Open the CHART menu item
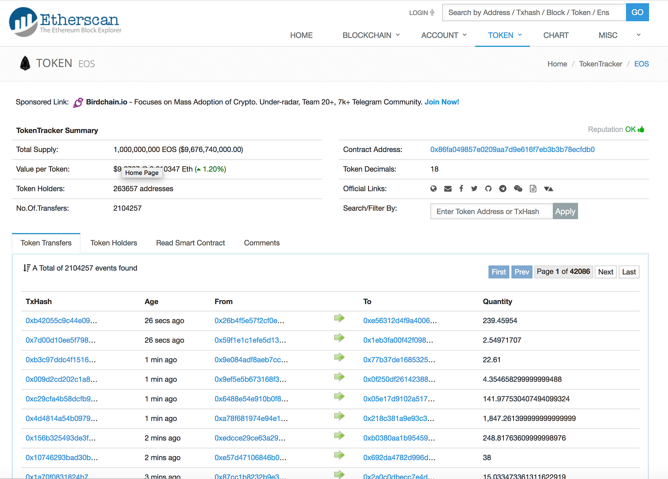Screen dimensions: 668x479 [x=556, y=35]
